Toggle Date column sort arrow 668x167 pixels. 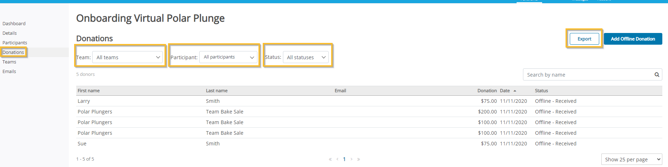(515, 91)
